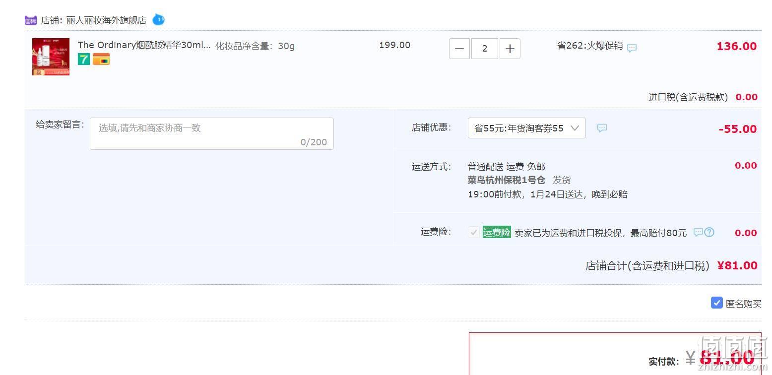Image resolution: width=772 pixels, height=375 pixels.
Task: Click the 进口税(含运费税款) label
Action: coord(688,97)
